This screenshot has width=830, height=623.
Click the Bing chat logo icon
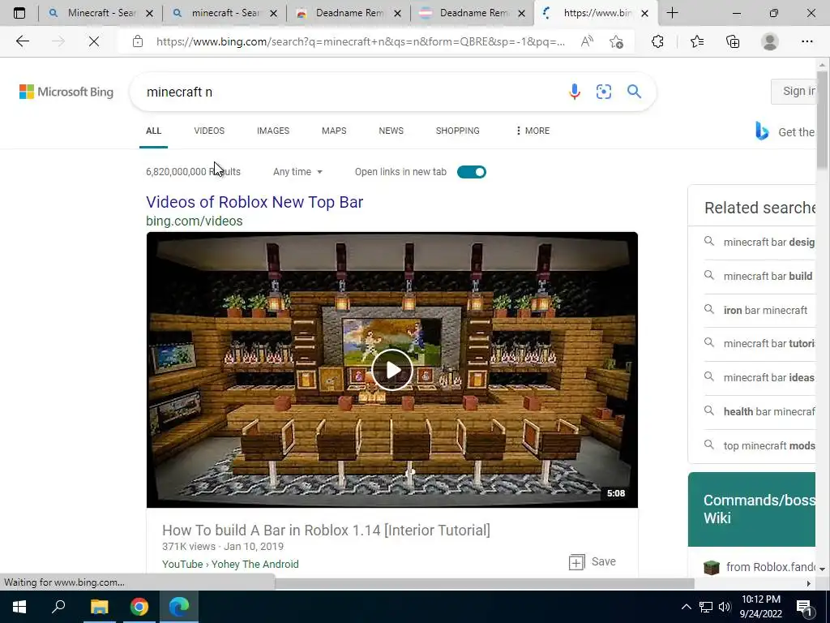tap(762, 131)
